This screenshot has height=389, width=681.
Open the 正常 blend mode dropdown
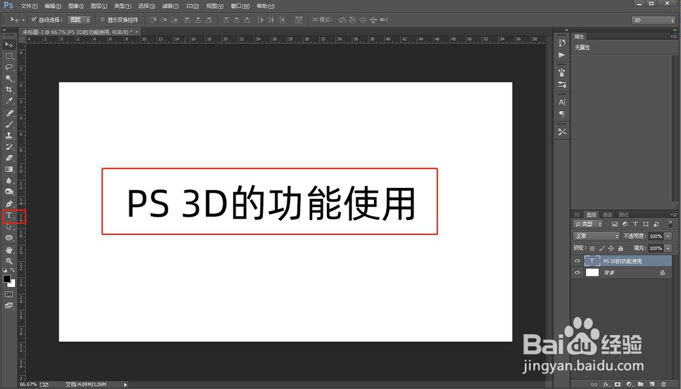click(597, 236)
